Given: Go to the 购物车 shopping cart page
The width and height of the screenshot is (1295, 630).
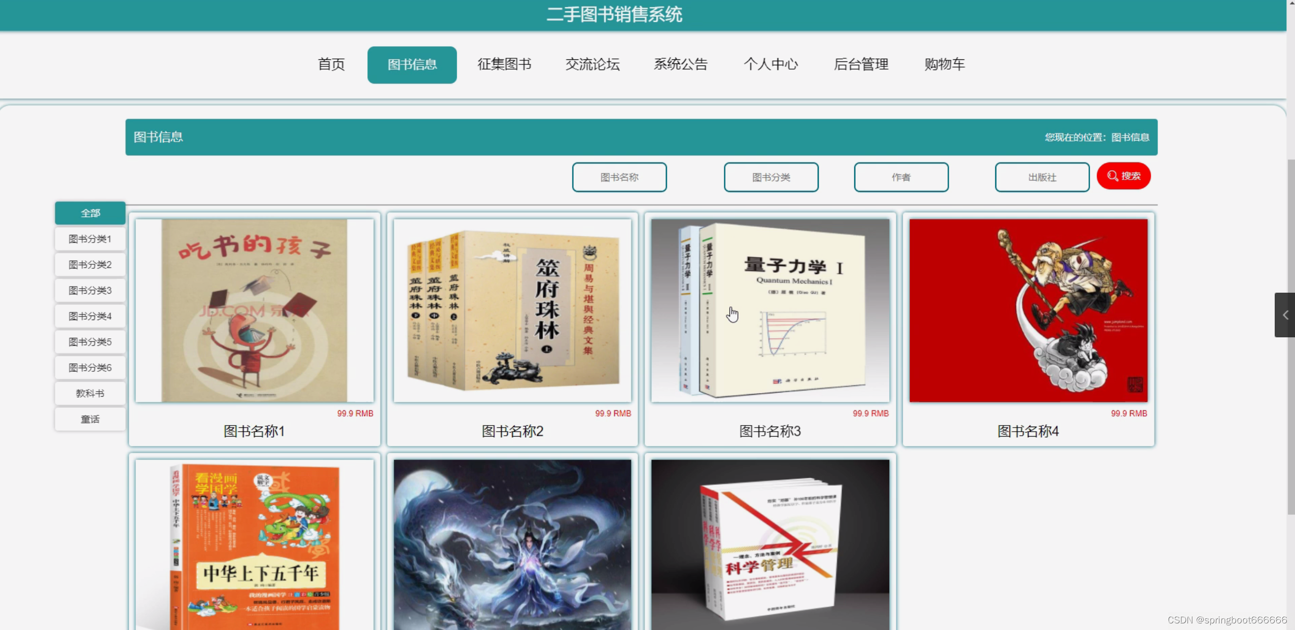Looking at the screenshot, I should 944,64.
